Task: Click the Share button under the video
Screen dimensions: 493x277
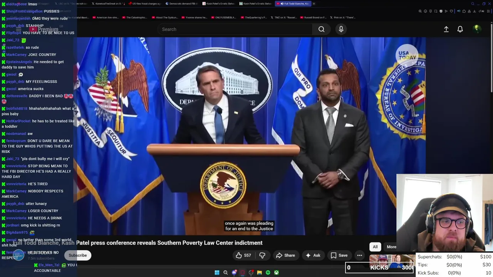Action: [285, 255]
